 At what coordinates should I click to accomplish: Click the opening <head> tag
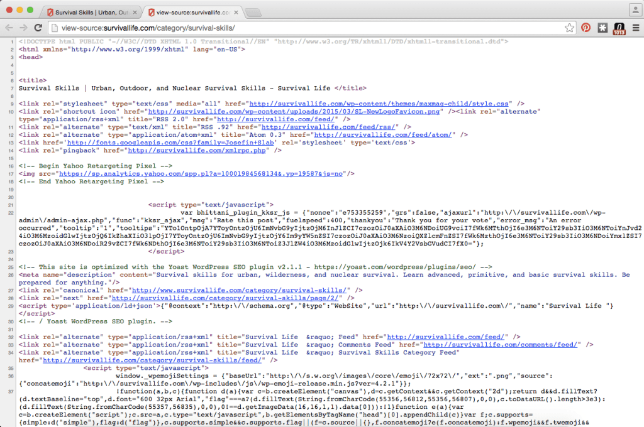coord(30,57)
